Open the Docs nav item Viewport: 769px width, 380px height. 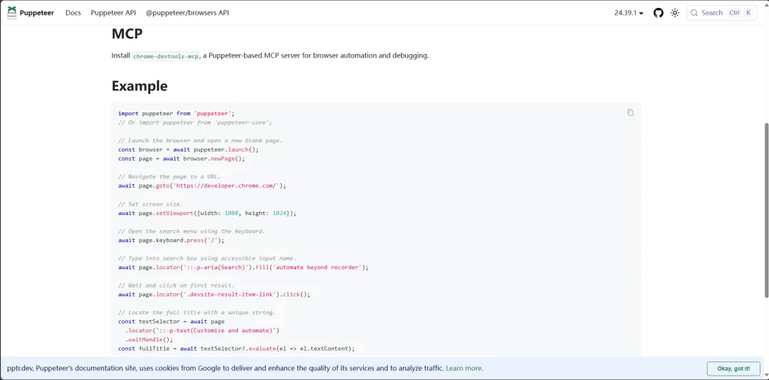pyautogui.click(x=73, y=13)
